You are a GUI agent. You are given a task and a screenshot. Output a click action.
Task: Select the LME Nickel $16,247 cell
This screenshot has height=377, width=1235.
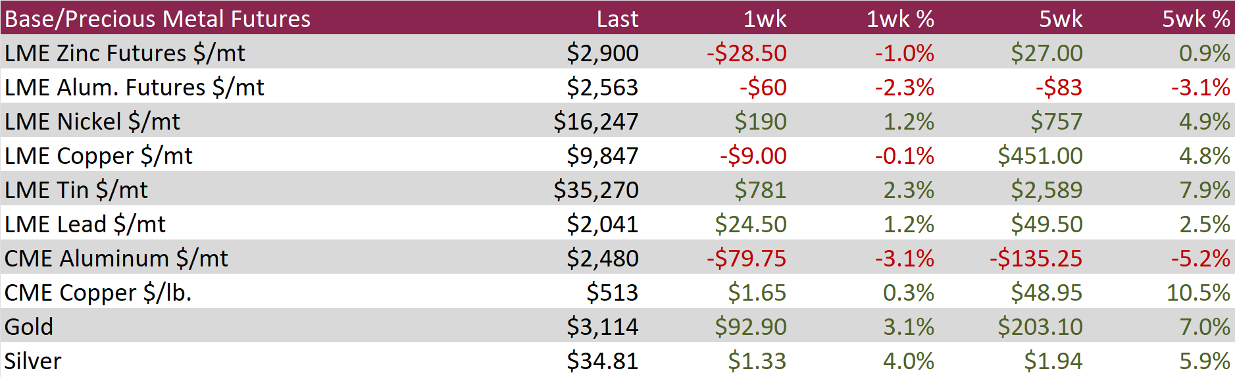(595, 122)
